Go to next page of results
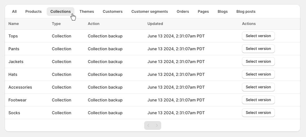 pos(157,125)
